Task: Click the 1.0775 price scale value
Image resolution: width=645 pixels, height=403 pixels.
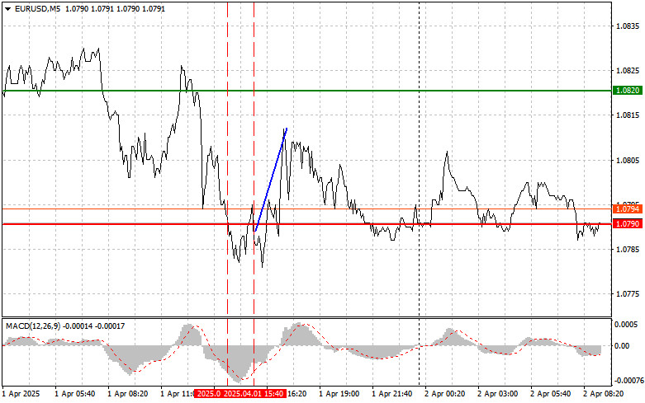Action: tap(628, 294)
